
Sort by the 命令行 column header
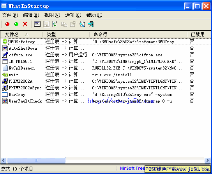138,34
